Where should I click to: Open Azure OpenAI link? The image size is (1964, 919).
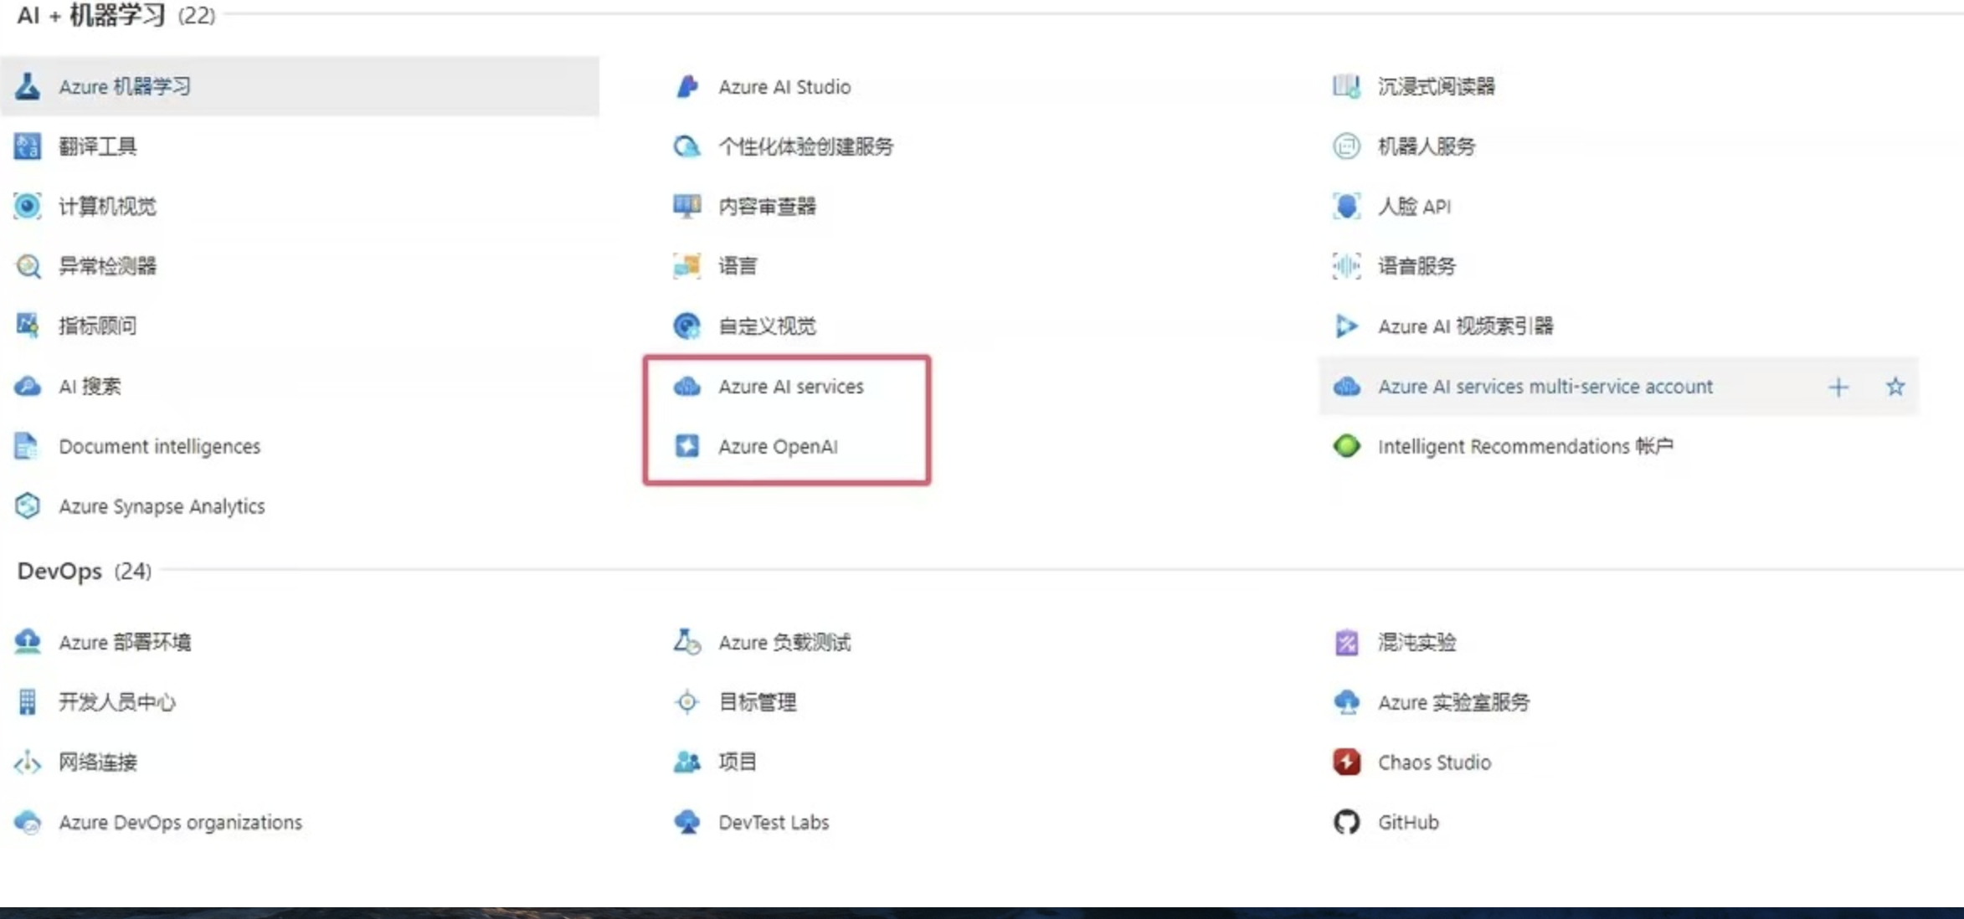pos(778,447)
